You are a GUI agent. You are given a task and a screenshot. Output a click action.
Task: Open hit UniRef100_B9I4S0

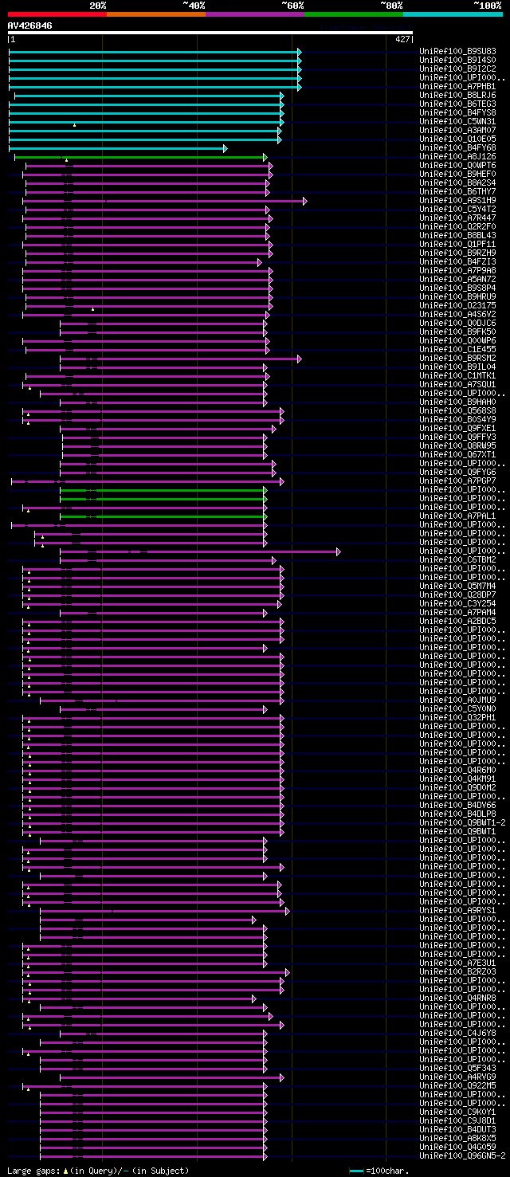457,61
